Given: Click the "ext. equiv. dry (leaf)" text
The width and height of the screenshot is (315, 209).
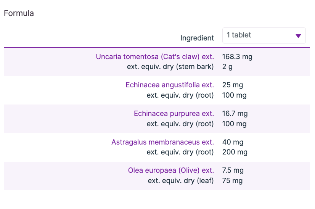Looking at the screenshot, I should click(181, 180).
